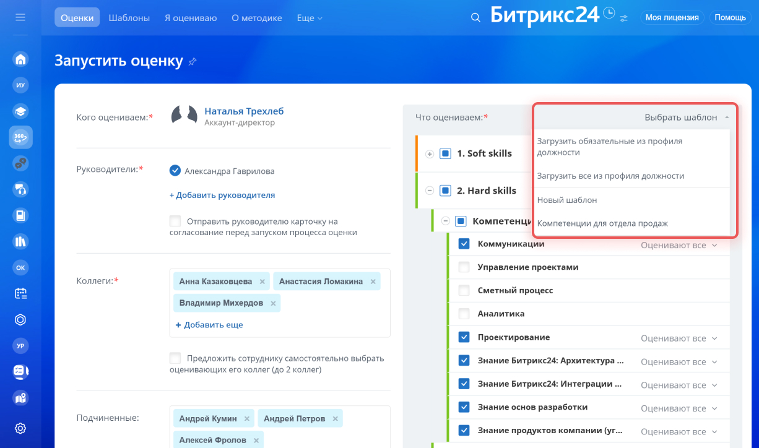Collapse the 2. Hard skills section
This screenshot has width=759, height=448.
point(430,191)
